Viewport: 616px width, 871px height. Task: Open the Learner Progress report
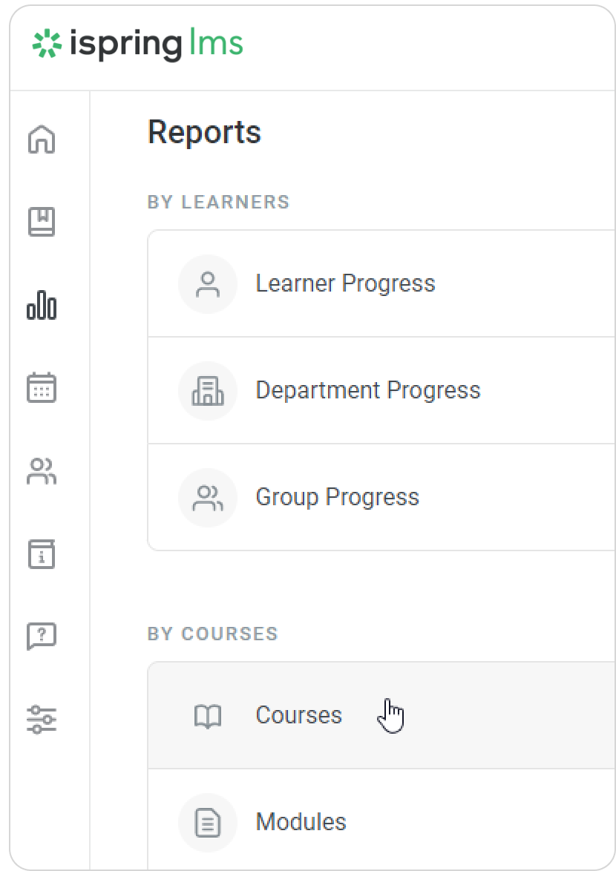[345, 283]
